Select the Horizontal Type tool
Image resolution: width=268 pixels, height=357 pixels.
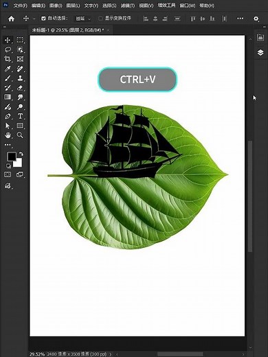[20, 116]
